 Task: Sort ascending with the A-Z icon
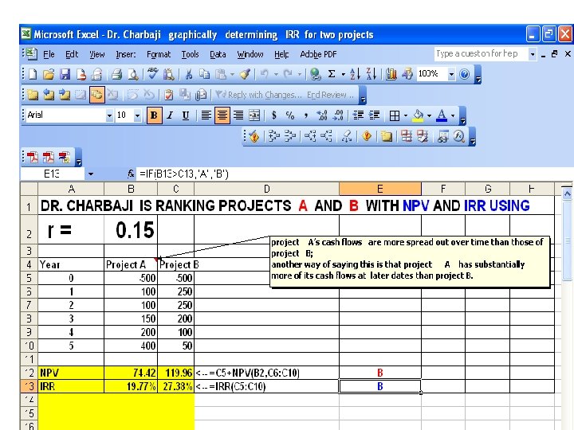coord(355,74)
